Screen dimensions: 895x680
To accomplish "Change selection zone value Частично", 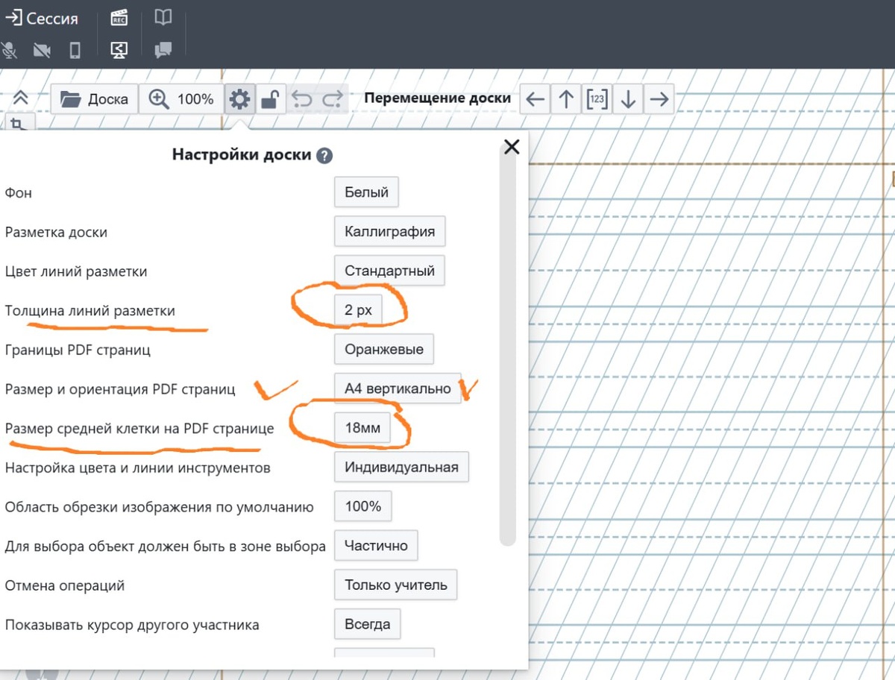I will click(376, 545).
